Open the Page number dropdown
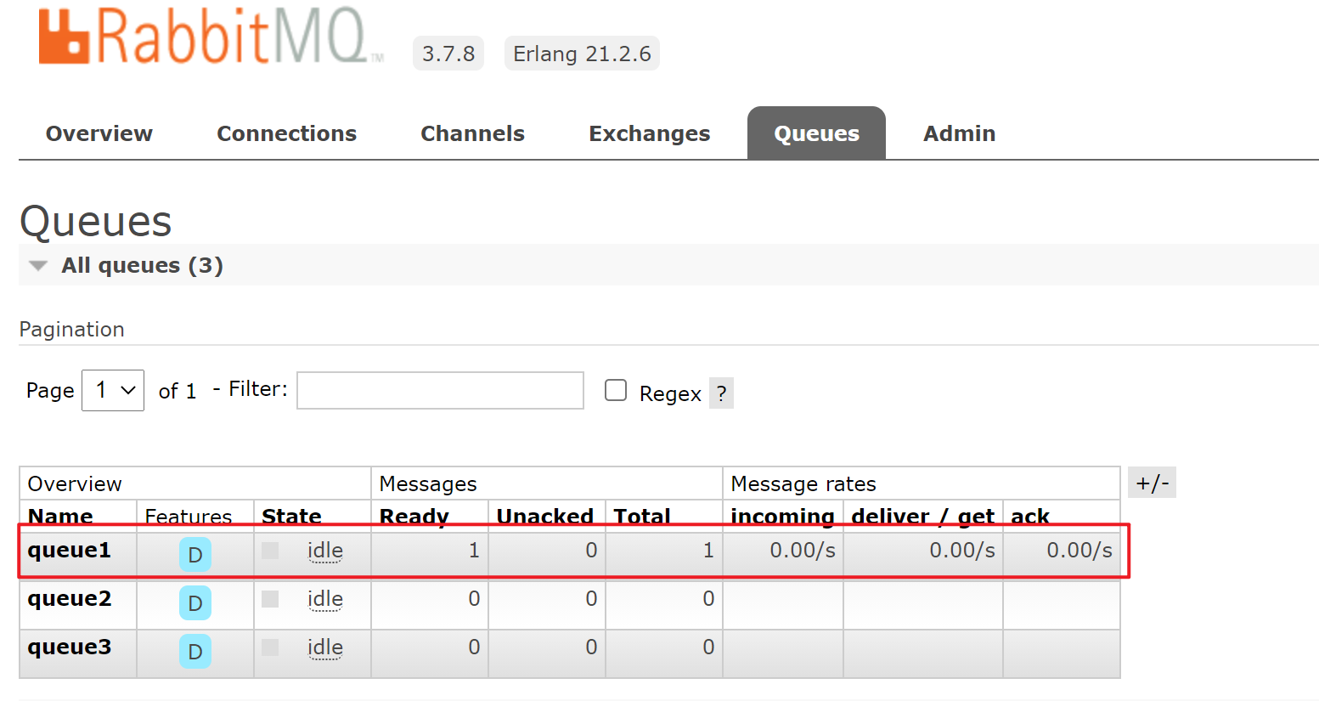Viewport: 1319px width, 701px height. 113,391
